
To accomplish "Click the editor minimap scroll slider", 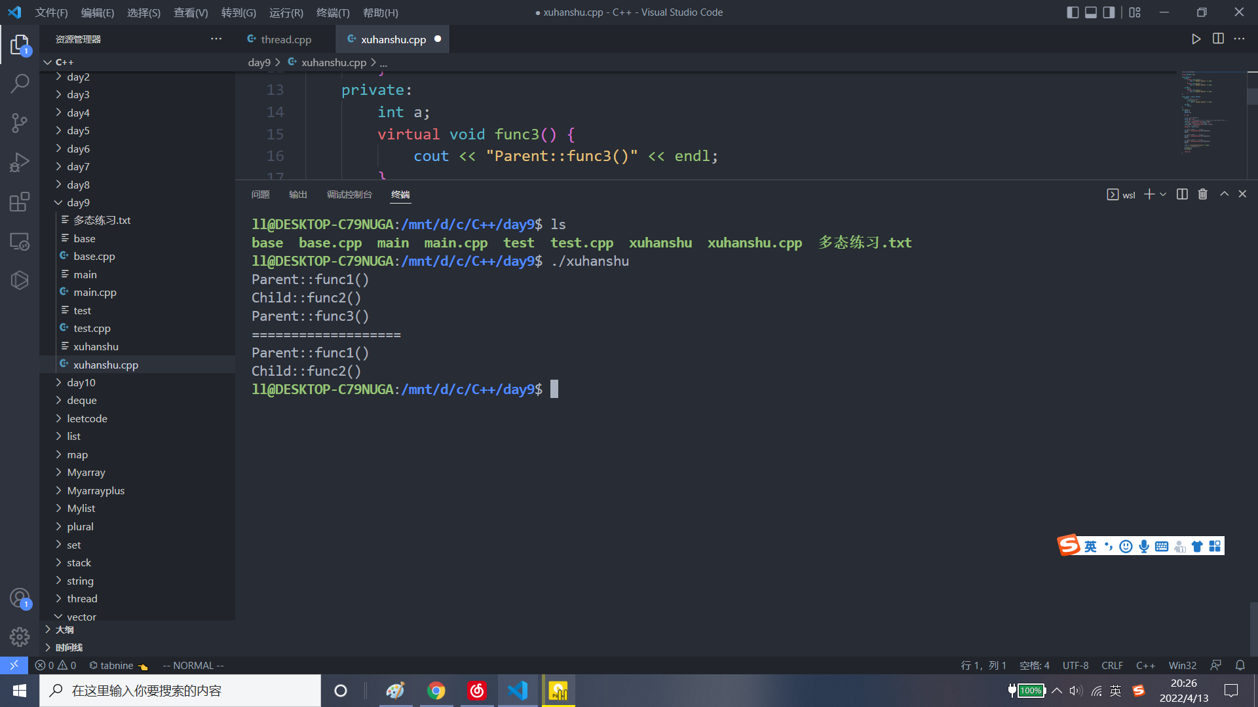I will coord(1252,96).
